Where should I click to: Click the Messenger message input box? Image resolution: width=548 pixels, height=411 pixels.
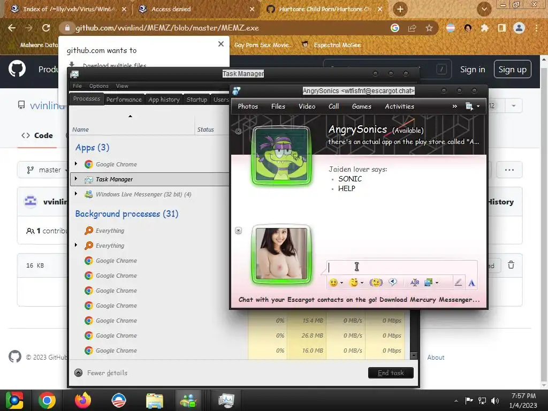point(402,268)
